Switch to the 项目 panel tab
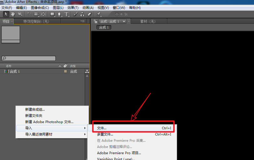 click(x=6, y=21)
